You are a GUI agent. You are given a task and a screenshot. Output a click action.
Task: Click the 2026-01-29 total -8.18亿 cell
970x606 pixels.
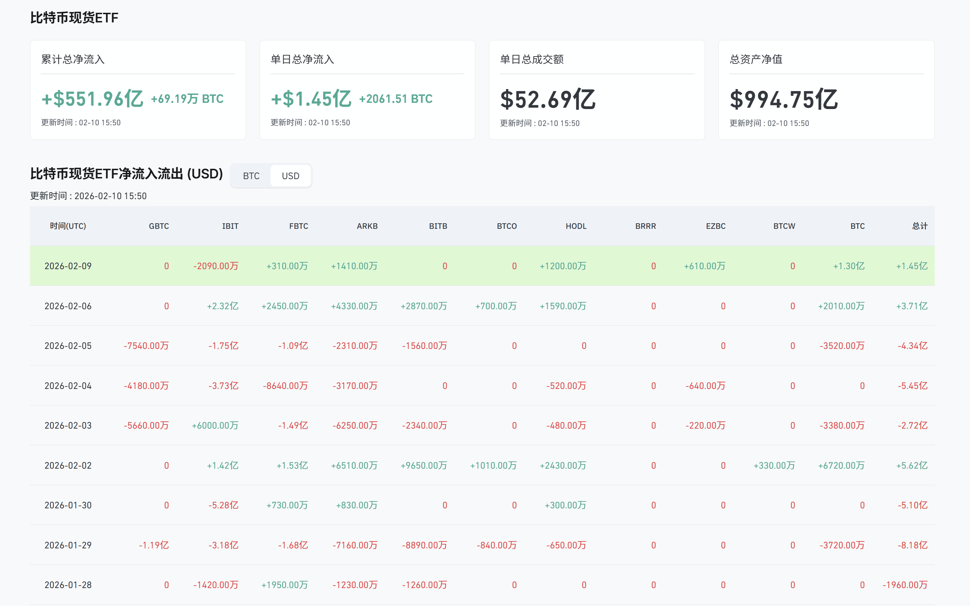click(x=912, y=545)
